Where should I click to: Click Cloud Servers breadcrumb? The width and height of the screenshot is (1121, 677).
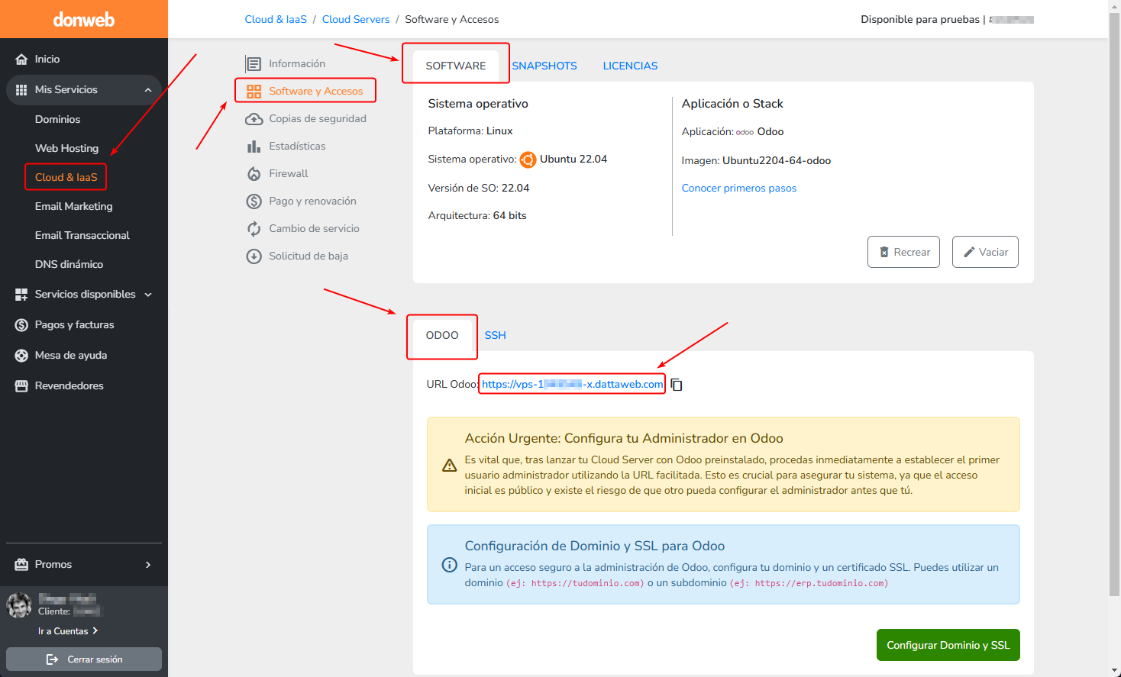pos(356,19)
